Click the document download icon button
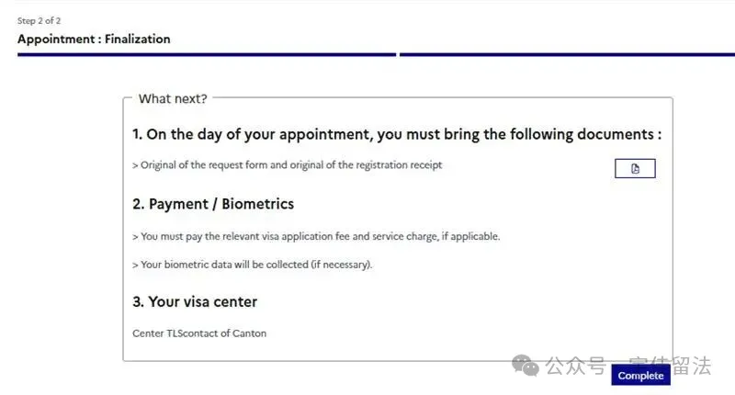735x395 pixels. point(635,169)
